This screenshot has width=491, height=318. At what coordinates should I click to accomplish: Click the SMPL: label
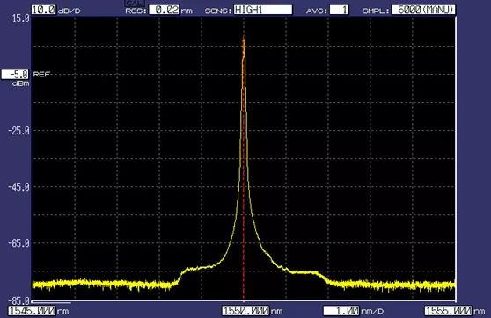pyautogui.click(x=376, y=11)
